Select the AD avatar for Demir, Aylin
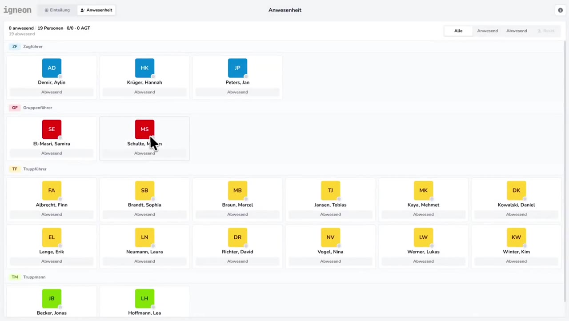569x321 pixels. (52, 68)
